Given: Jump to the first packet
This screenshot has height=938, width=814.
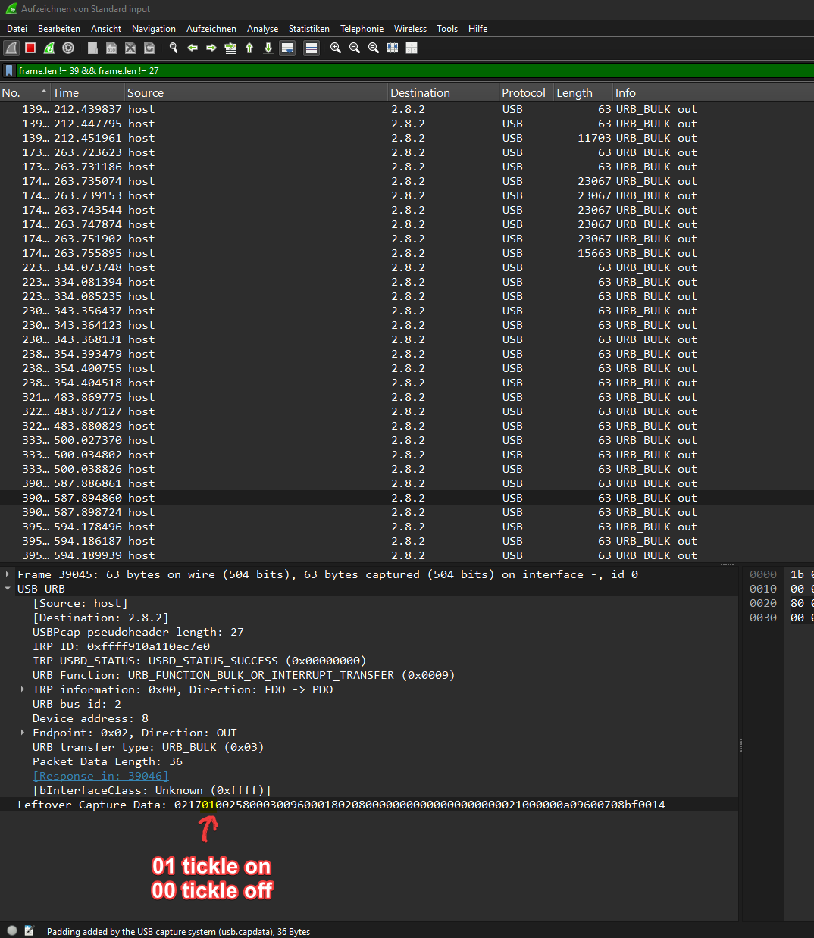Looking at the screenshot, I should coord(249,48).
